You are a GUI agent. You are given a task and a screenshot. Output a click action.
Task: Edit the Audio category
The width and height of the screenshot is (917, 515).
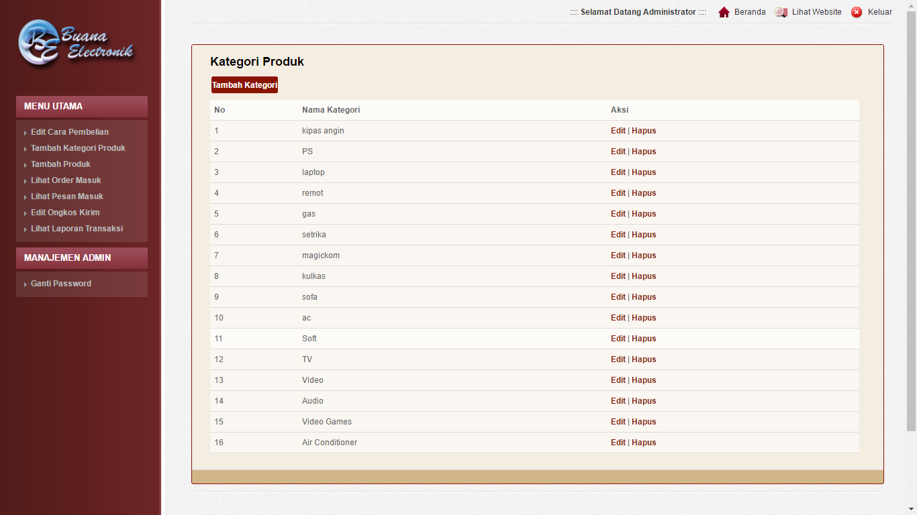point(618,401)
